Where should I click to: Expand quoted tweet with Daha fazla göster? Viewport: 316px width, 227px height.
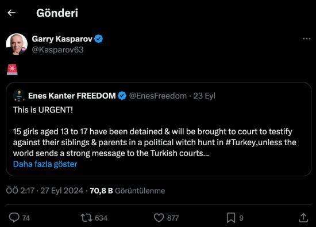coord(45,164)
